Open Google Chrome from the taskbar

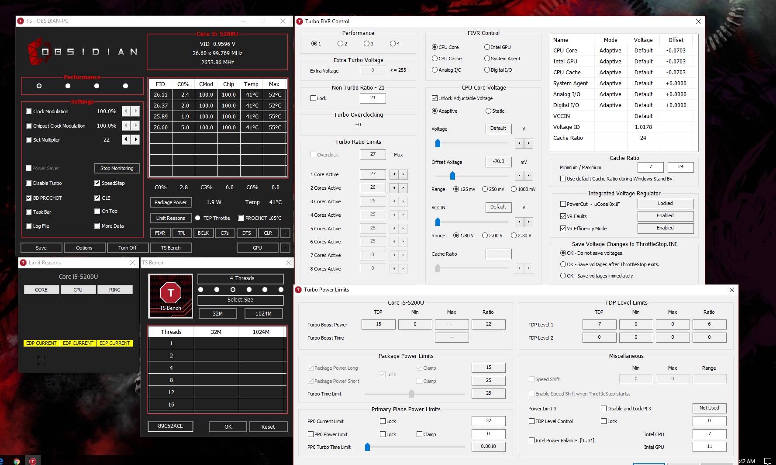(x=17, y=461)
